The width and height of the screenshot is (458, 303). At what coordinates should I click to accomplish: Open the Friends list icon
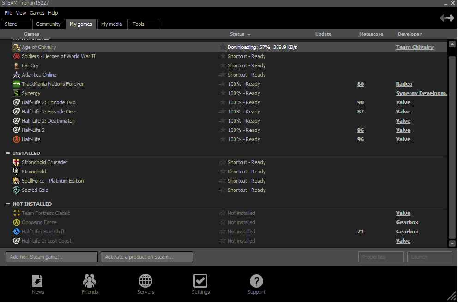pyautogui.click(x=90, y=281)
